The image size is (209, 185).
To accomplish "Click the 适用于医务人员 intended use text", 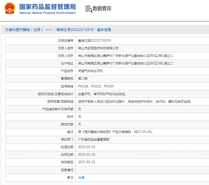I will pos(135,102).
